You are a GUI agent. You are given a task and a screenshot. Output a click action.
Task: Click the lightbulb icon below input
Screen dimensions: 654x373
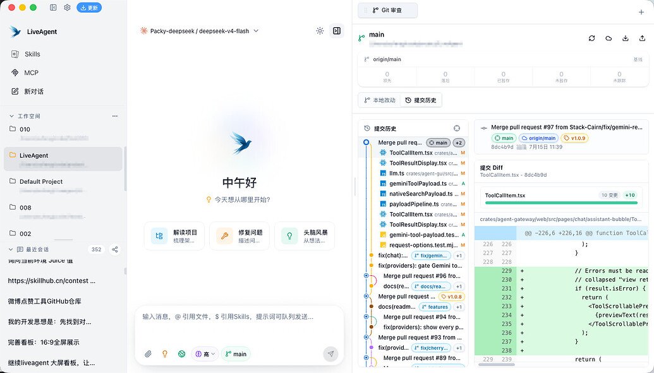165,354
